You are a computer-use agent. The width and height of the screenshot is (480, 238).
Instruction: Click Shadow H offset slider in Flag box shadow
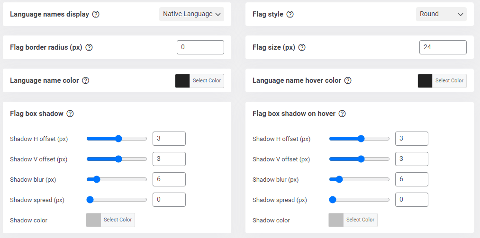point(117,139)
